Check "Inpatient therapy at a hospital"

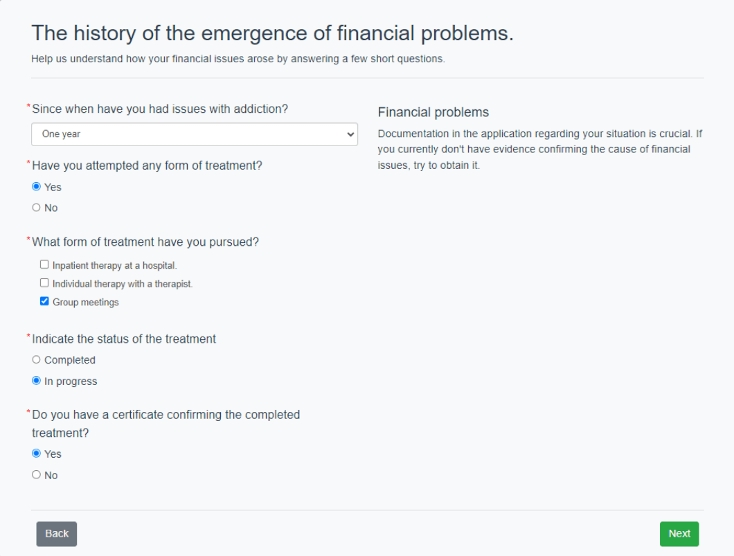click(x=44, y=264)
